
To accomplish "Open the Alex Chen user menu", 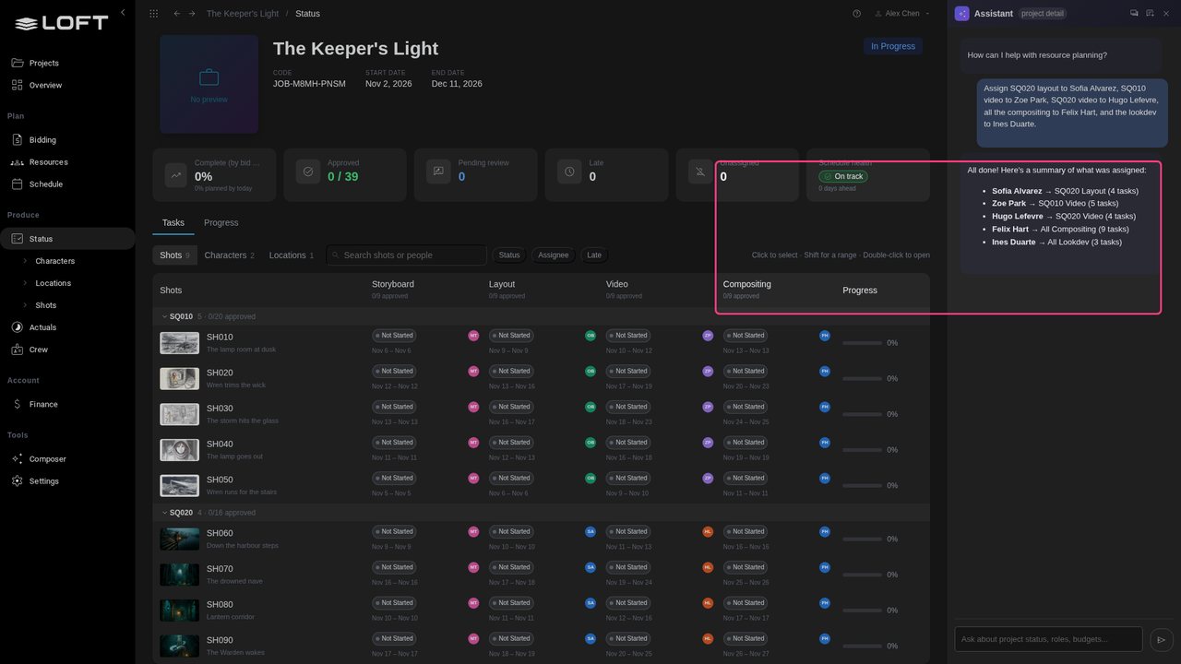I will coord(901,14).
